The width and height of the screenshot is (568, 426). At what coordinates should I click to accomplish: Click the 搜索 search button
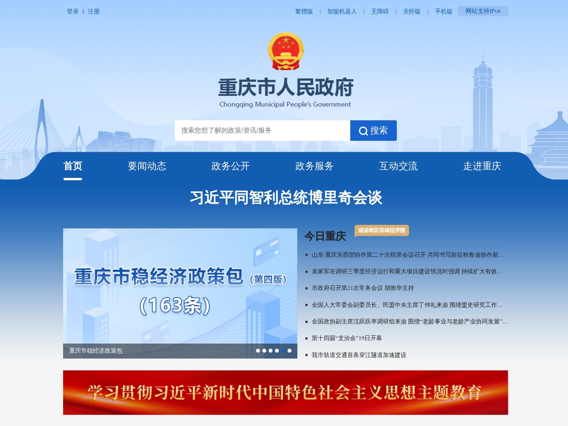[374, 131]
